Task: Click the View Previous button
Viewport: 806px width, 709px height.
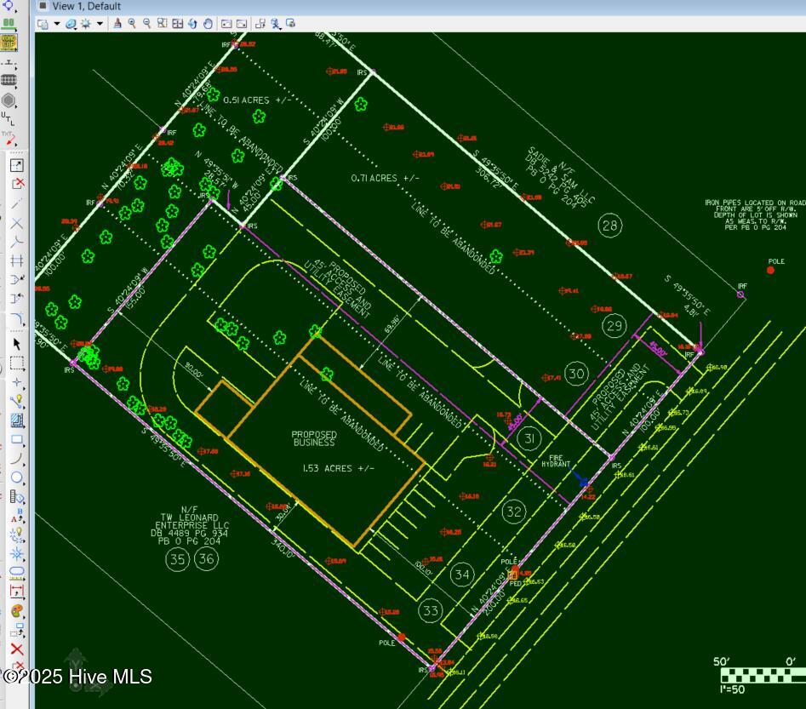Action: (x=226, y=24)
